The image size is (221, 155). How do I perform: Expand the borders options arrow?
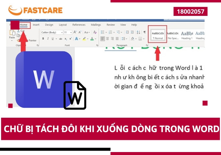point(144,39)
